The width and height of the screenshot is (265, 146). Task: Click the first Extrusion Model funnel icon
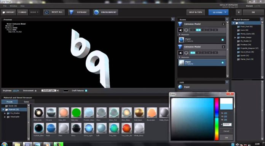point(180,24)
